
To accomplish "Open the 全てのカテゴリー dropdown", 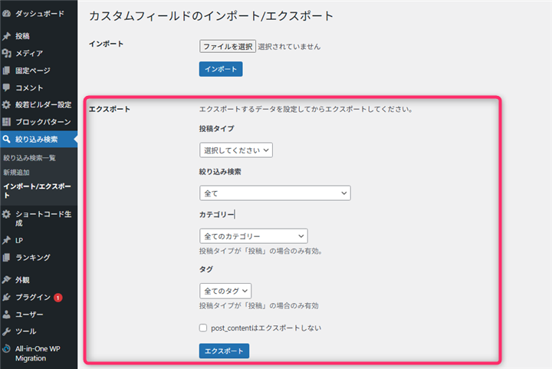I will (x=254, y=236).
